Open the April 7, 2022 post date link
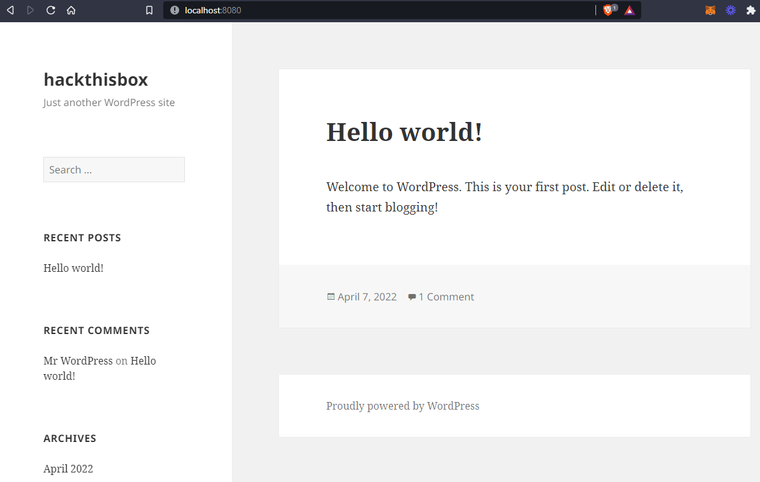The height and width of the screenshot is (482, 760). (x=367, y=297)
